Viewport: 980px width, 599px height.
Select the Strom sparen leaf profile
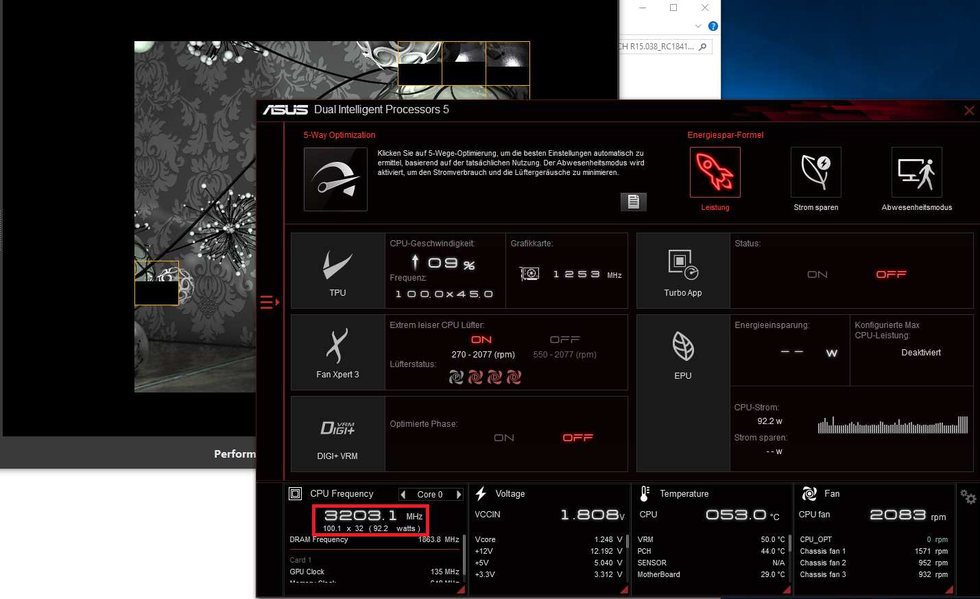pyautogui.click(x=816, y=172)
